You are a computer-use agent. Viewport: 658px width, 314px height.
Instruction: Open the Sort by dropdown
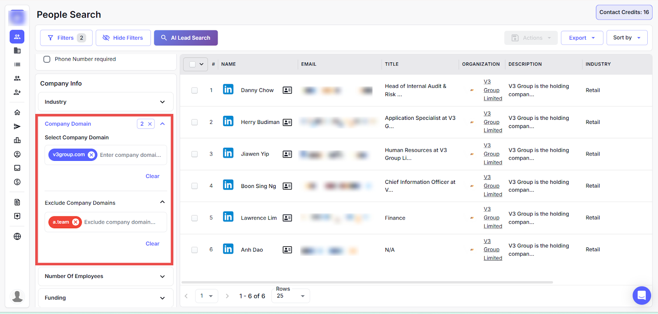(x=627, y=38)
